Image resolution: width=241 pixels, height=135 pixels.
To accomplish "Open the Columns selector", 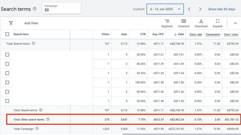I will (184, 23).
